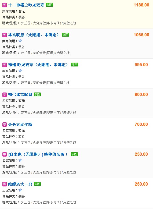Open listing 十二神器之吟龙双寒

26,5
